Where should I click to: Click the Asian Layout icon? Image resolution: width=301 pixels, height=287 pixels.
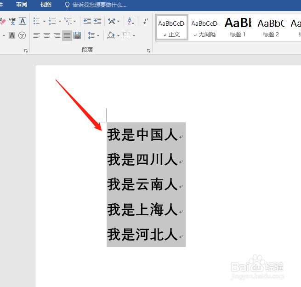point(112,21)
